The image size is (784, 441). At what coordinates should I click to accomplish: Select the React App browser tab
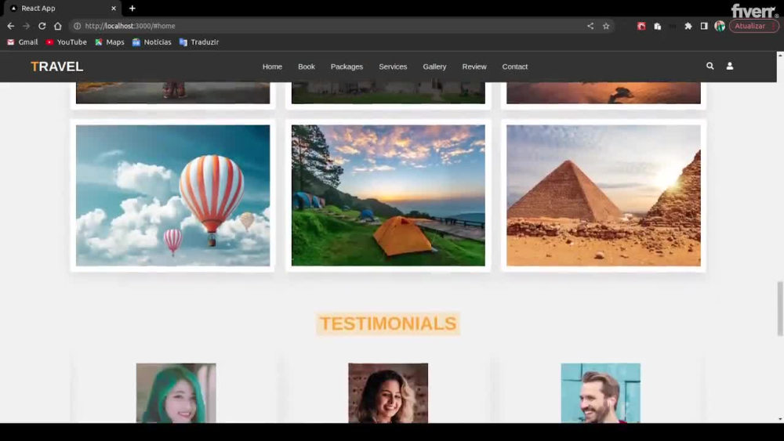(x=63, y=8)
